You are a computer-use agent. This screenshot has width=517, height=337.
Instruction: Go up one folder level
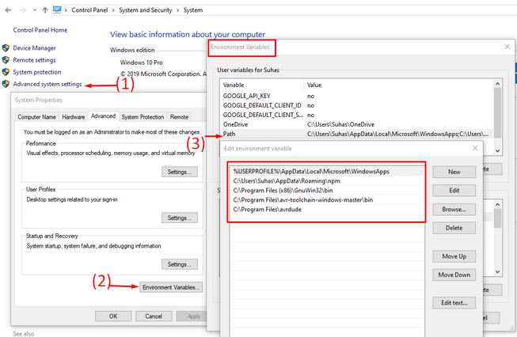pos(45,10)
